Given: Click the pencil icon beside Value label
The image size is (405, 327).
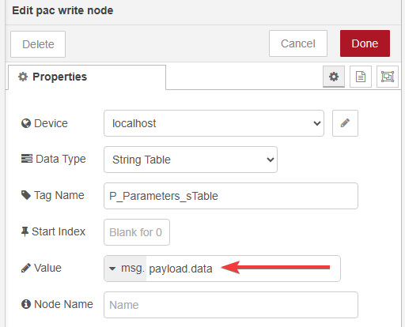Looking at the screenshot, I should [x=26, y=268].
